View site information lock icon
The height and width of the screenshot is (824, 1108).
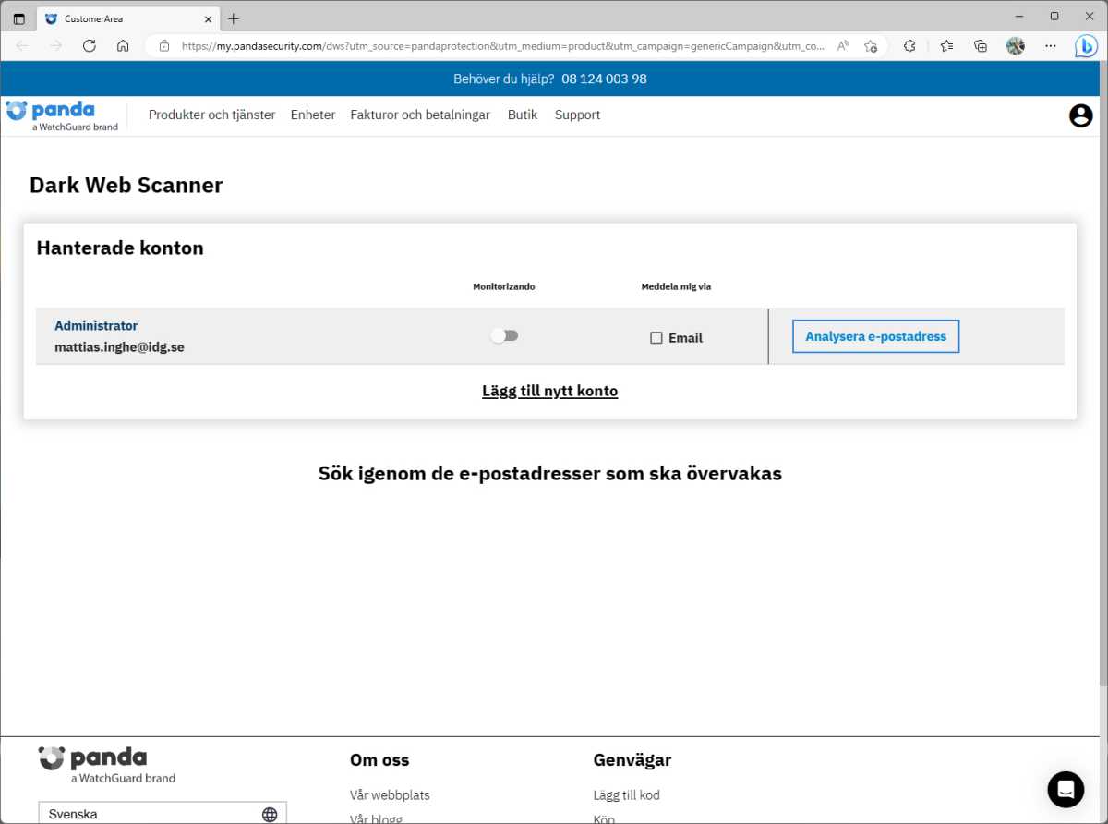click(x=164, y=45)
